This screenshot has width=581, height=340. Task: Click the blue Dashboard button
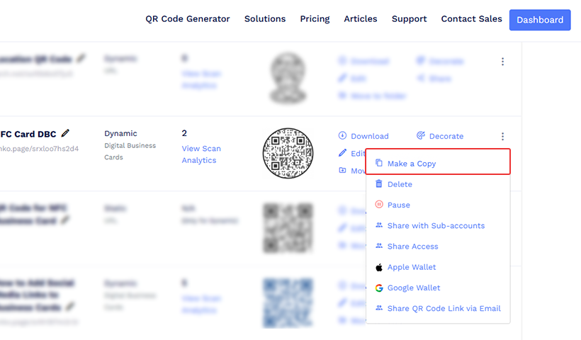tap(540, 20)
